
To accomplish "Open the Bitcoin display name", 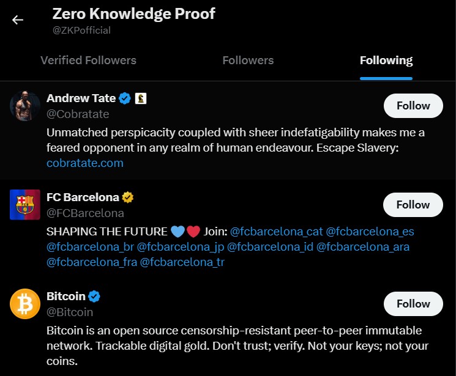I will (66, 297).
